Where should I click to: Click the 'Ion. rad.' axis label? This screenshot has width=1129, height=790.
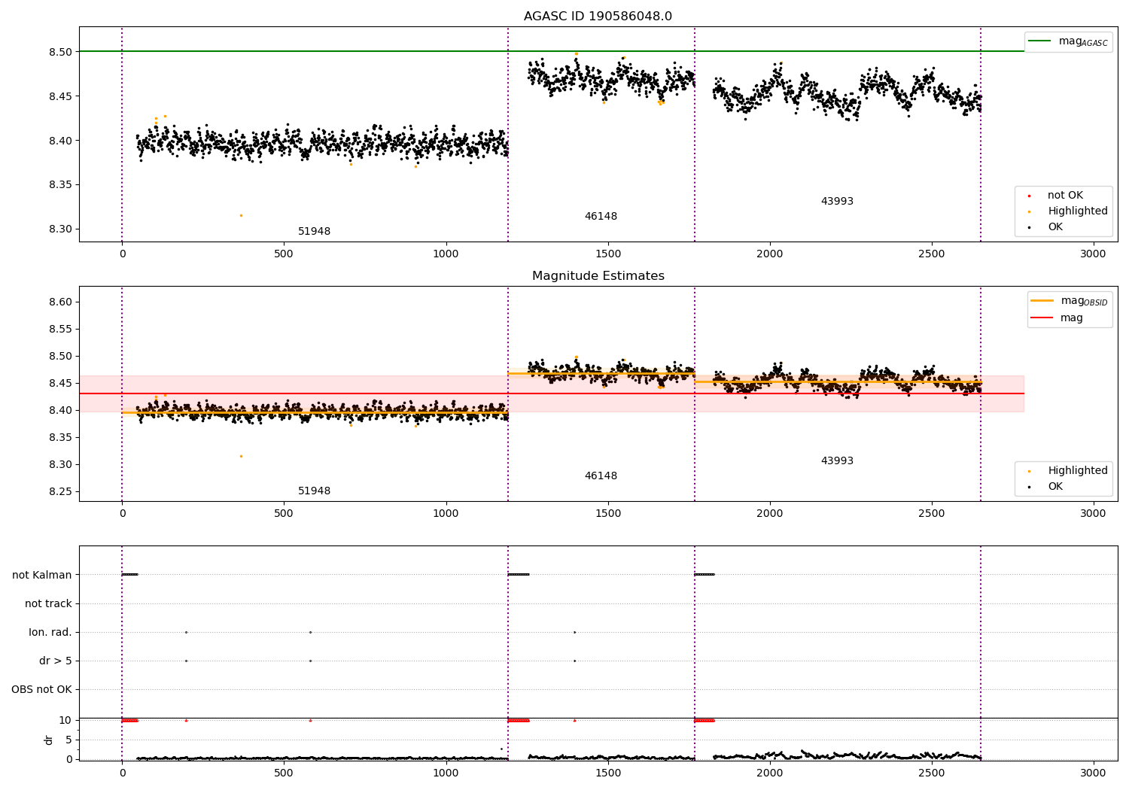tap(50, 632)
